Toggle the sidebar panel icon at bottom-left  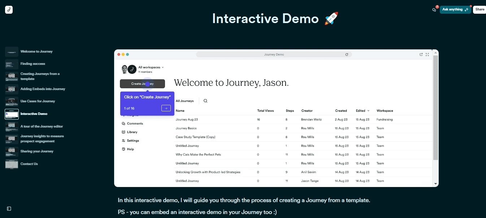[x=9, y=209]
